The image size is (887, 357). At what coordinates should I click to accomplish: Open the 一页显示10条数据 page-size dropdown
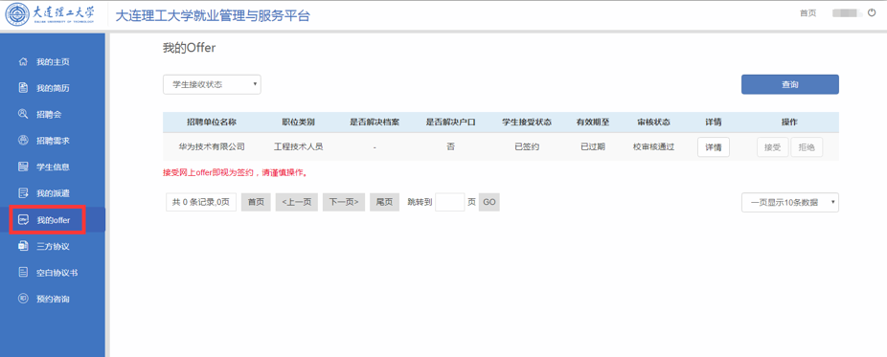click(789, 202)
